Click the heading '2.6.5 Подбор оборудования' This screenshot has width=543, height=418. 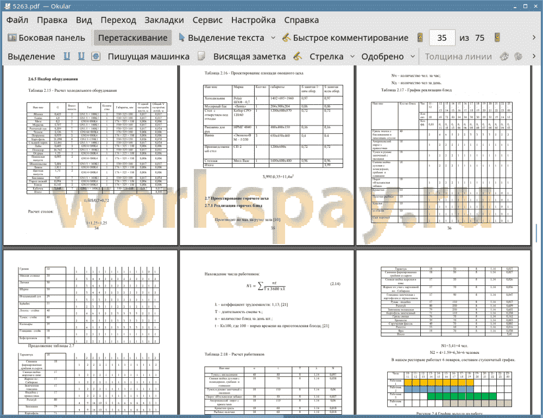[x=53, y=79]
